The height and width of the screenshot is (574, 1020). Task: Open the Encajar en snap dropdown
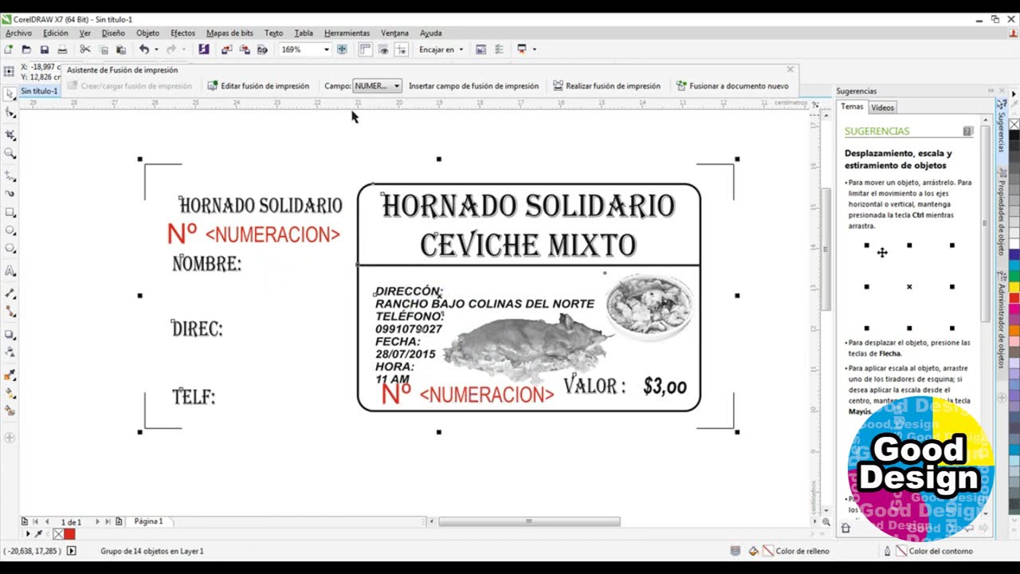(441, 49)
